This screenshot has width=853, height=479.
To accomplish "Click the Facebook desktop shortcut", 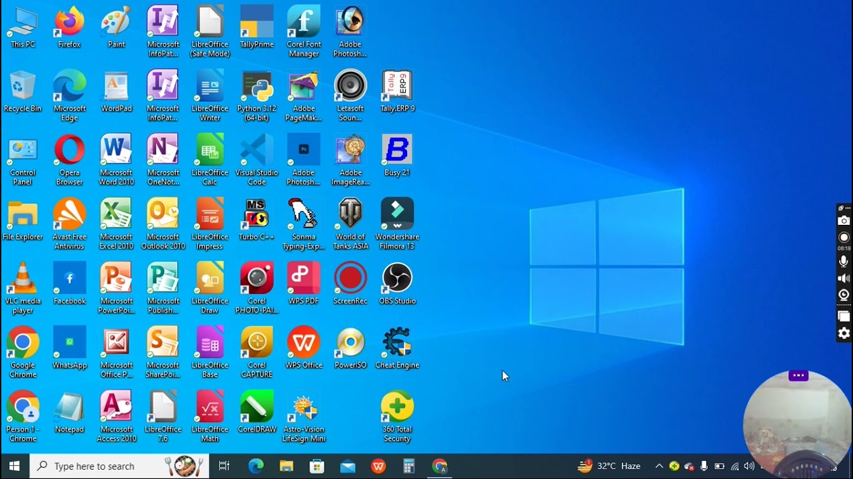I will [x=69, y=284].
